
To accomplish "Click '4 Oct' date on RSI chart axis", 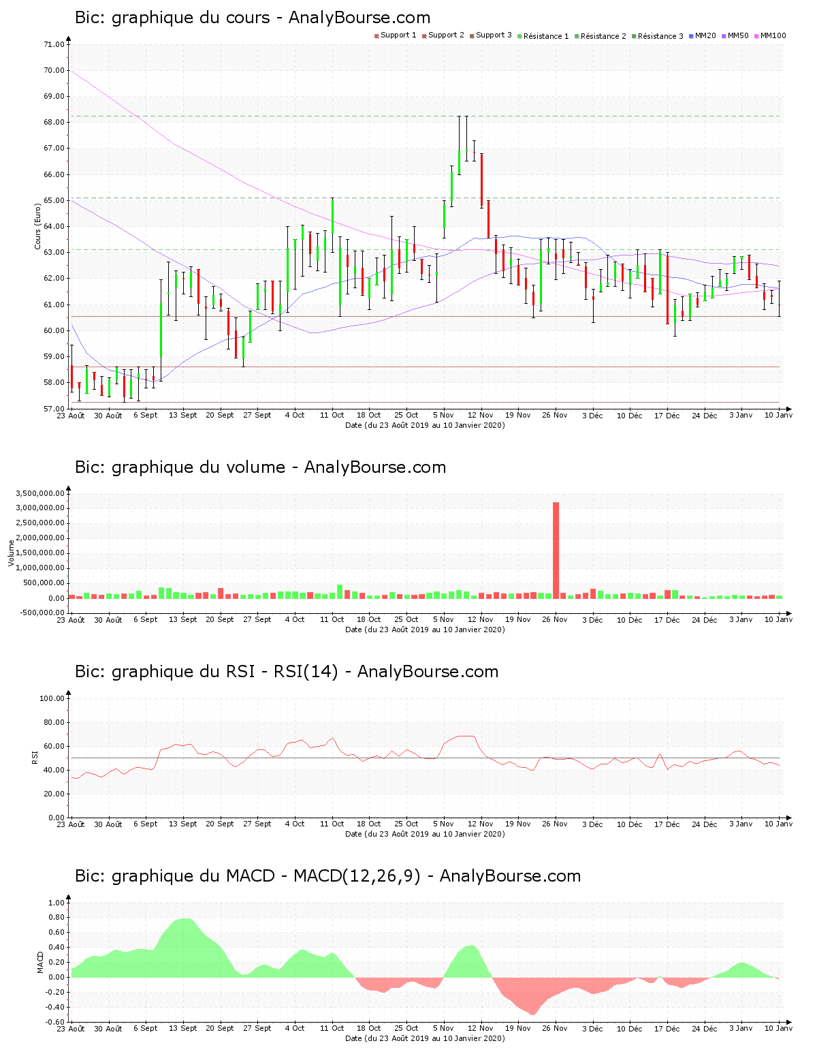I will click(x=295, y=824).
